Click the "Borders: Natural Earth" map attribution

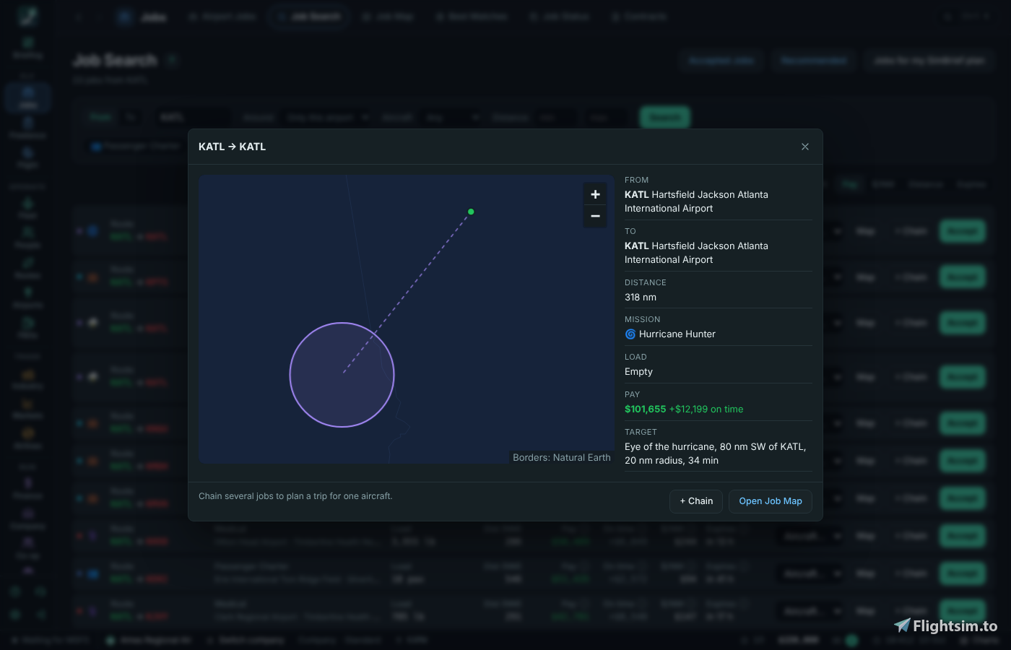tap(562, 458)
